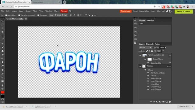Viewport: 195px width, 110px height.
Task: Click the Animate button
Action: (126, 11)
